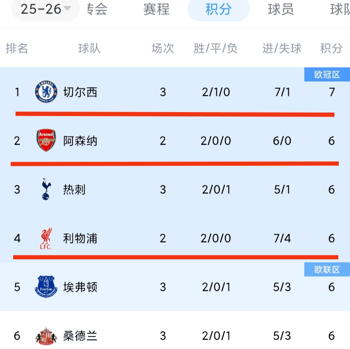350x349 pixels.
Task: Click the Chelsea club crest
Action: [x=46, y=92]
